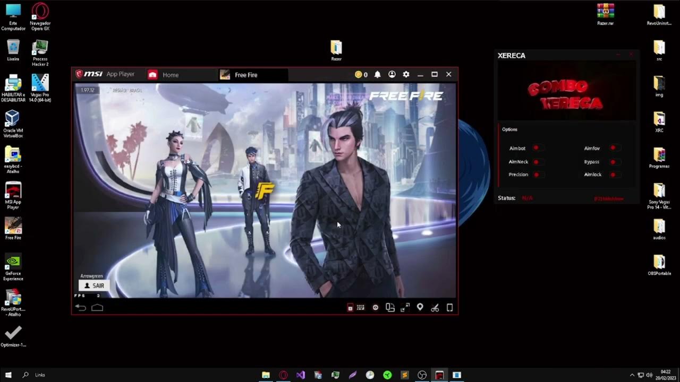Click the Options heading in XERECA
Viewport: 680px width, 382px height.
[509, 129]
